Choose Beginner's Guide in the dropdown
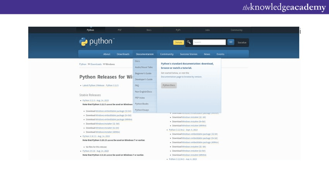This screenshot has height=174, width=329. pos(145,73)
